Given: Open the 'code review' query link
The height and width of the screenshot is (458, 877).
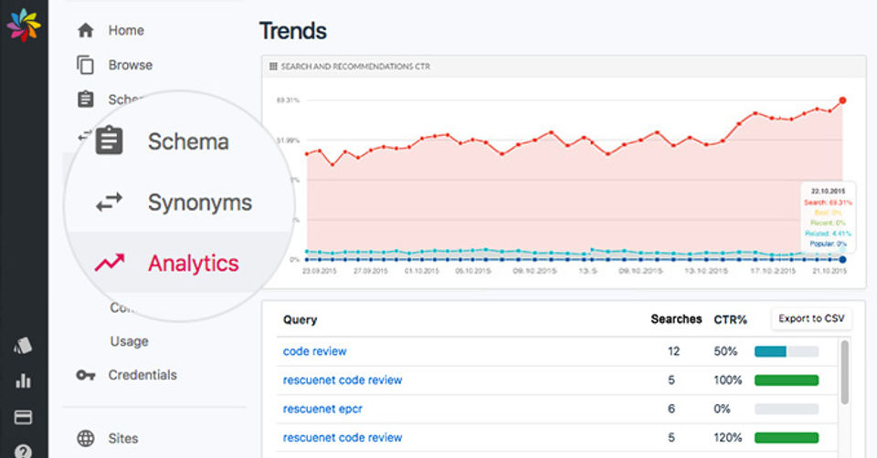Looking at the screenshot, I should point(314,351).
